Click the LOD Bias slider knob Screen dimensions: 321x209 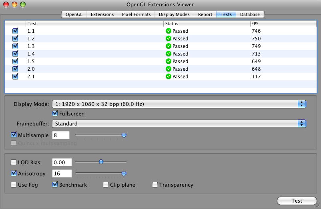tap(101, 162)
